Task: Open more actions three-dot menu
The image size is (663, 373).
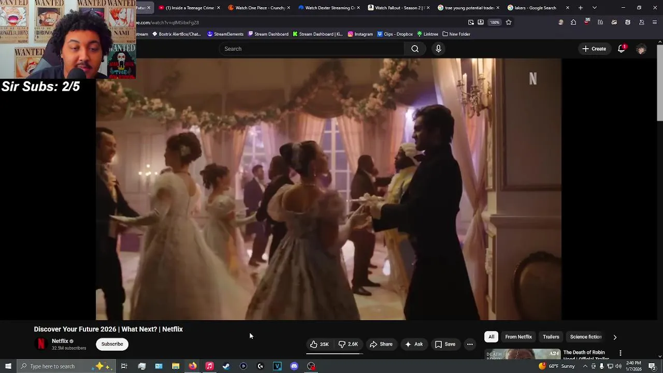Action: coord(470,344)
